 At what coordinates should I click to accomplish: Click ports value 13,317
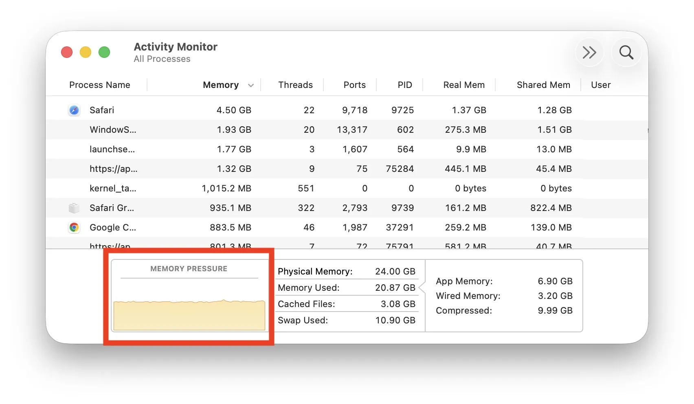pyautogui.click(x=352, y=130)
